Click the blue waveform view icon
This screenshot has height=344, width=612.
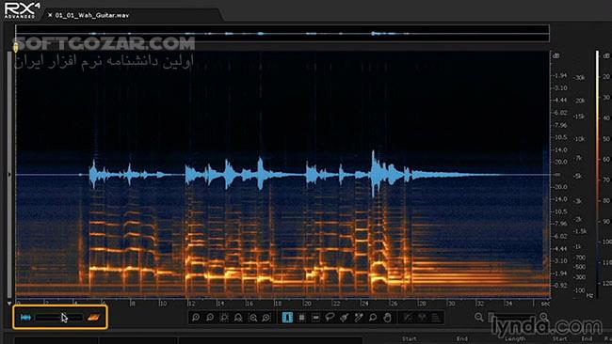coord(25,318)
